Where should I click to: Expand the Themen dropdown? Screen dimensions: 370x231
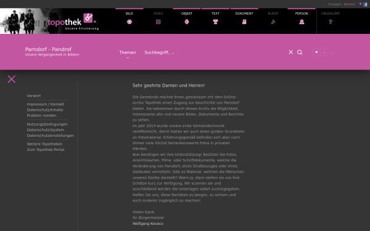[128, 54]
